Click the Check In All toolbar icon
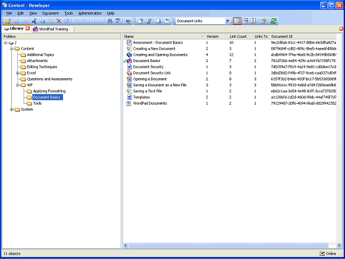 [x=149, y=21]
